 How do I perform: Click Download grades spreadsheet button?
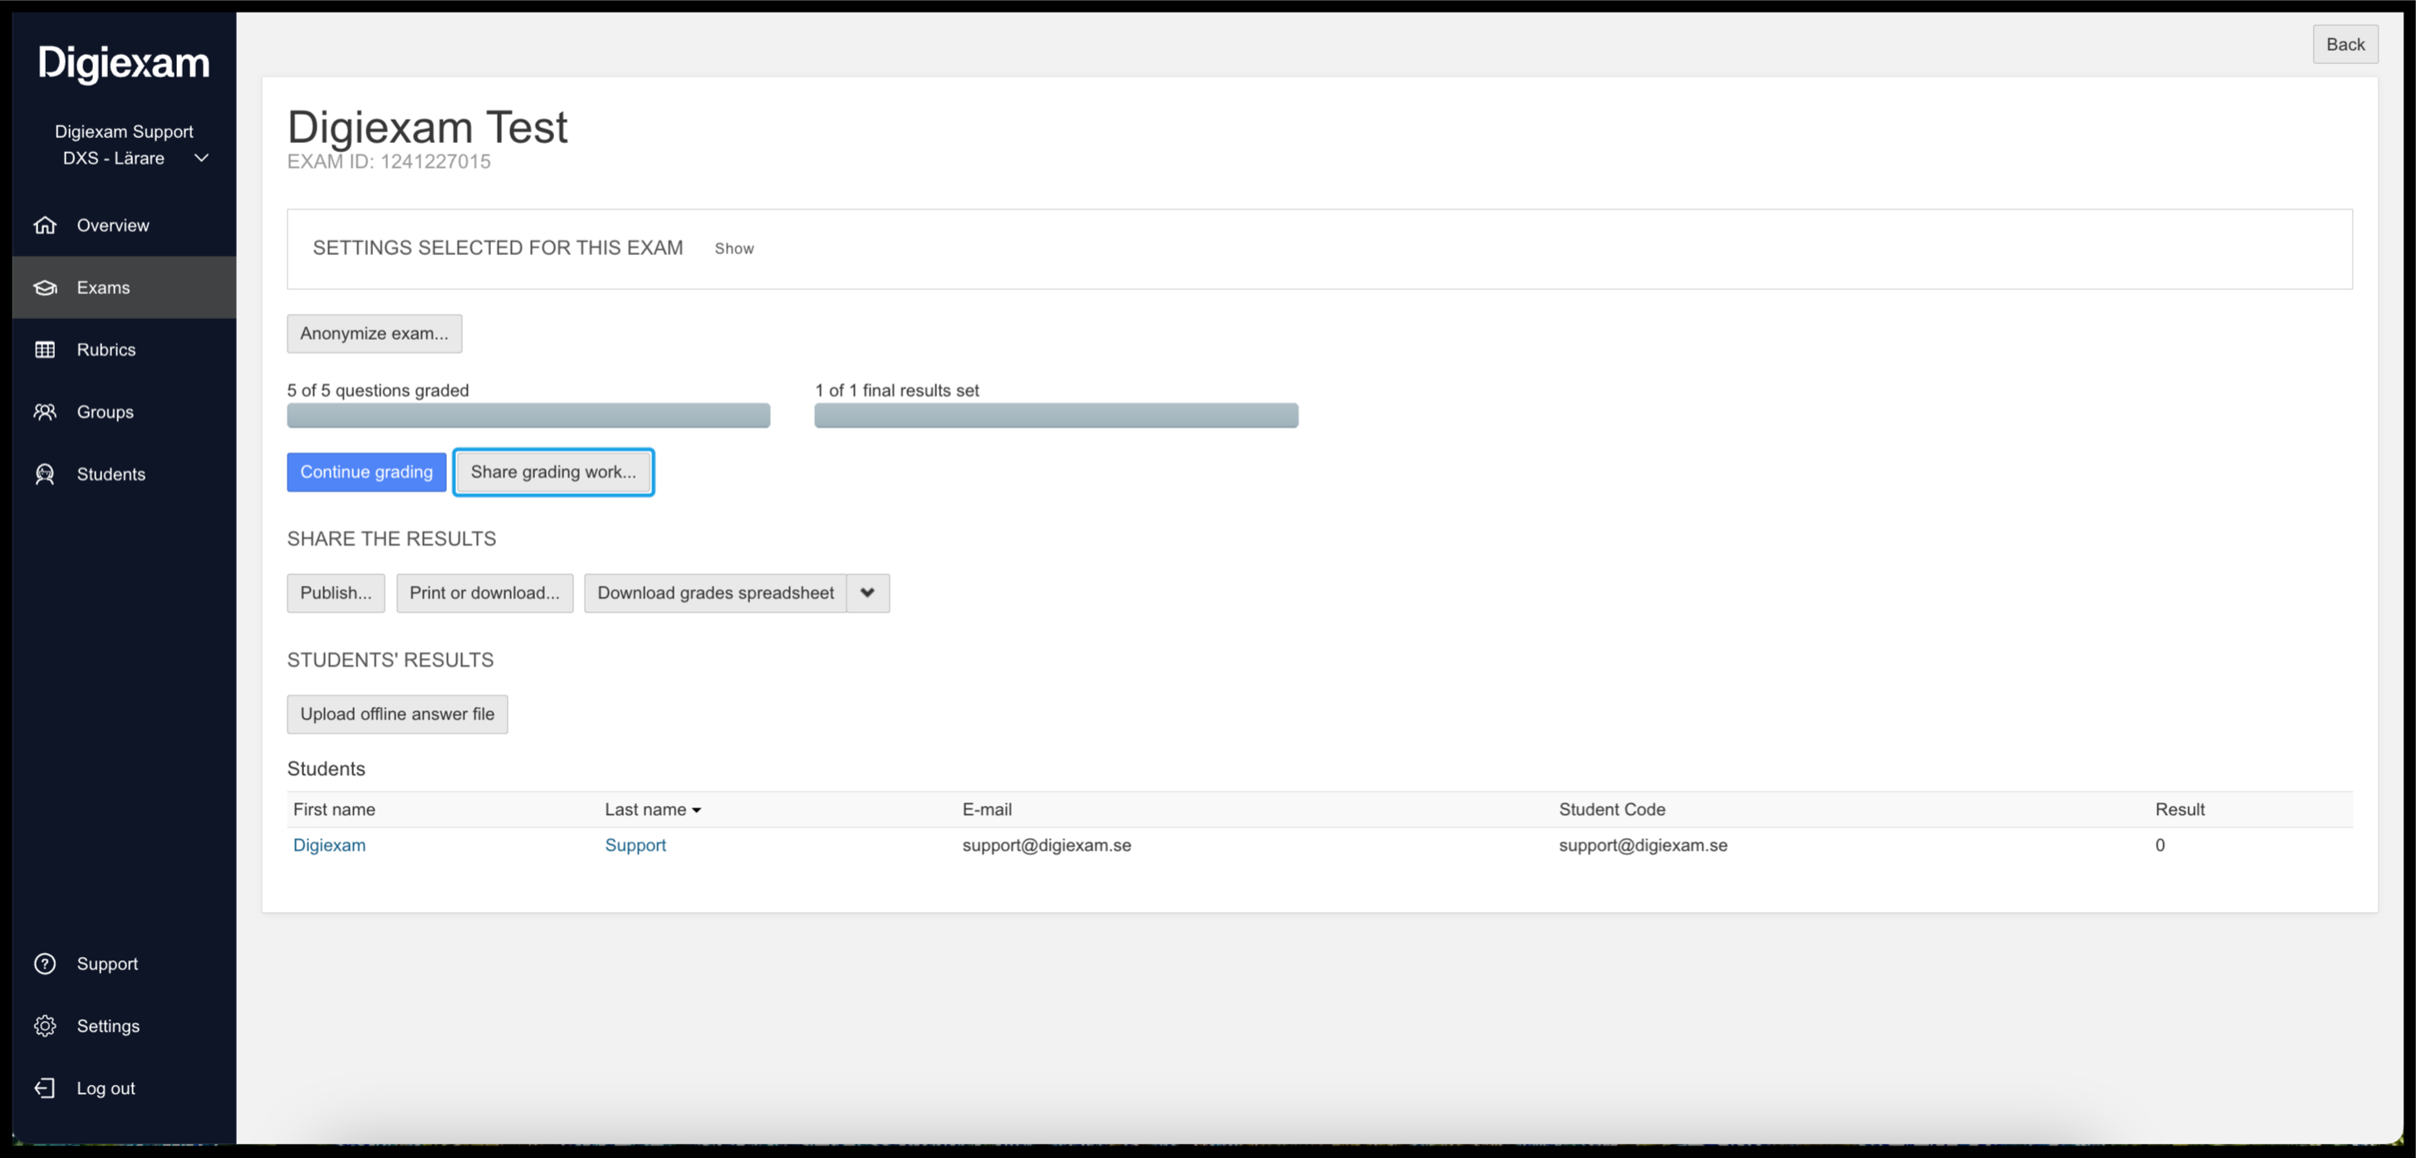point(715,592)
